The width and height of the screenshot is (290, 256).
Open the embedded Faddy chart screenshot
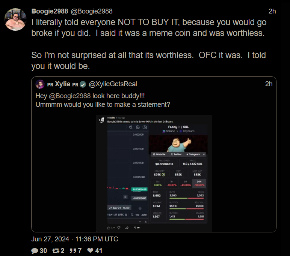[154, 173]
